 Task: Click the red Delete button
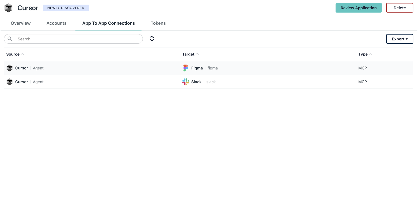[x=400, y=8]
